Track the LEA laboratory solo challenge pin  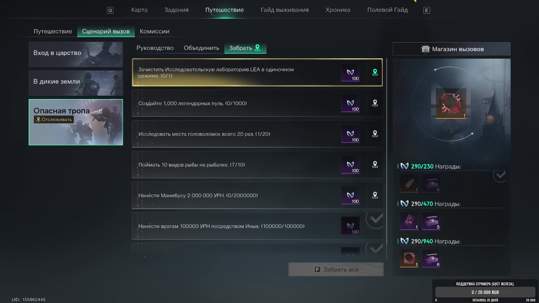pyautogui.click(x=375, y=72)
